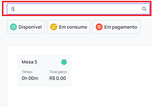
Task: Filter tables by Em consumo status
Action: [69, 27]
